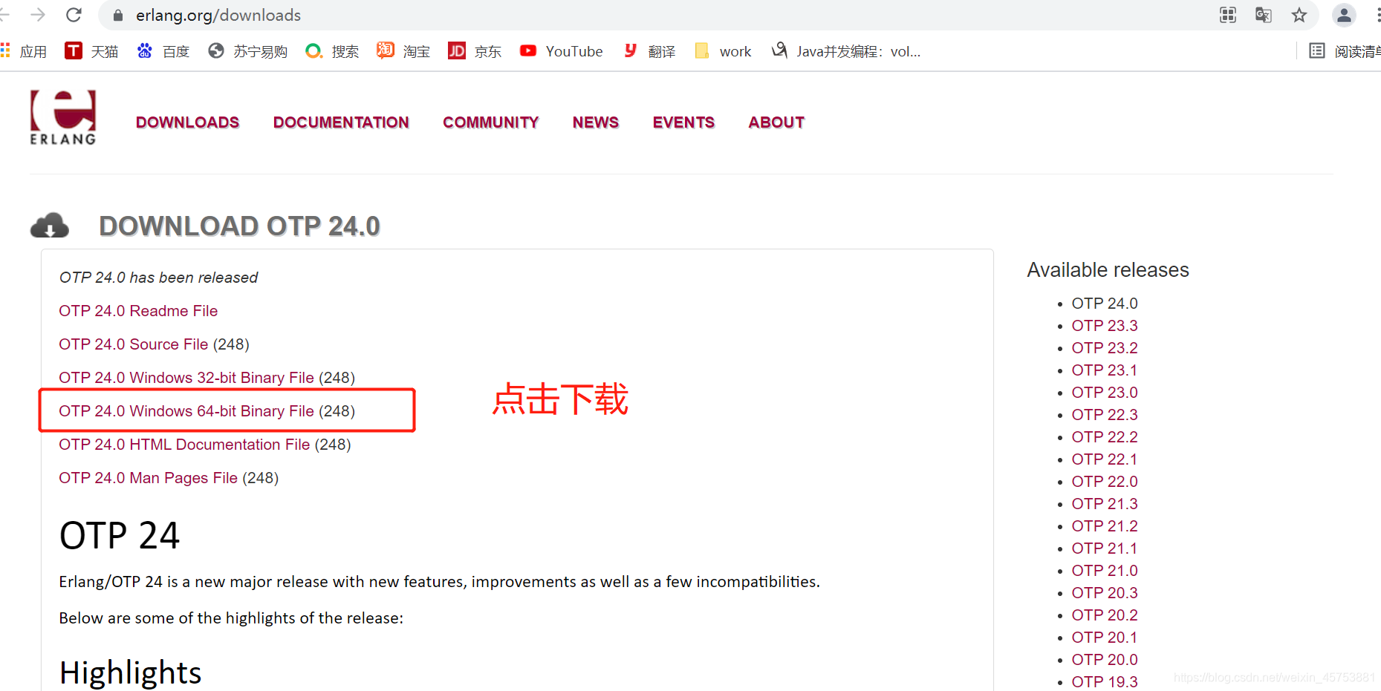Select release OTP 19.3

coord(1105,682)
